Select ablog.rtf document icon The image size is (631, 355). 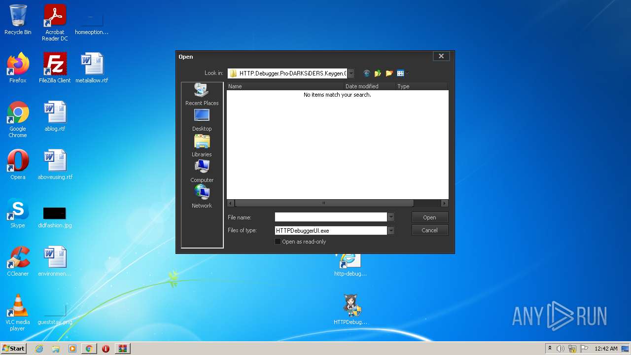point(55,116)
